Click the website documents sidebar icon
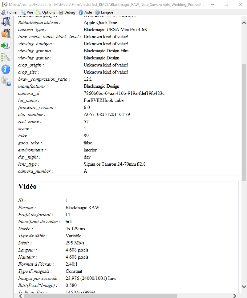The height and width of the screenshot is (298, 247). coord(6,81)
